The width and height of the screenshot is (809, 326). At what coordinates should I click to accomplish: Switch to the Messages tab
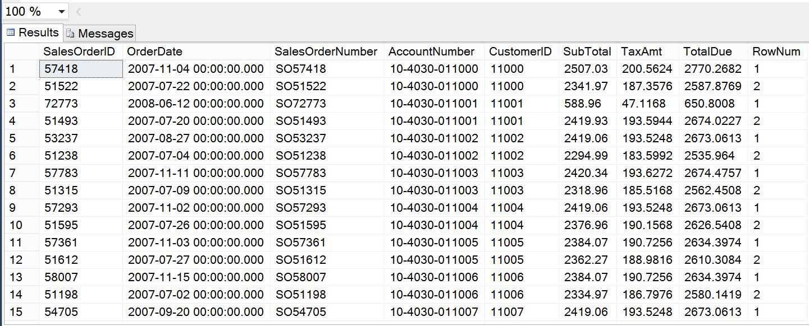coord(104,33)
